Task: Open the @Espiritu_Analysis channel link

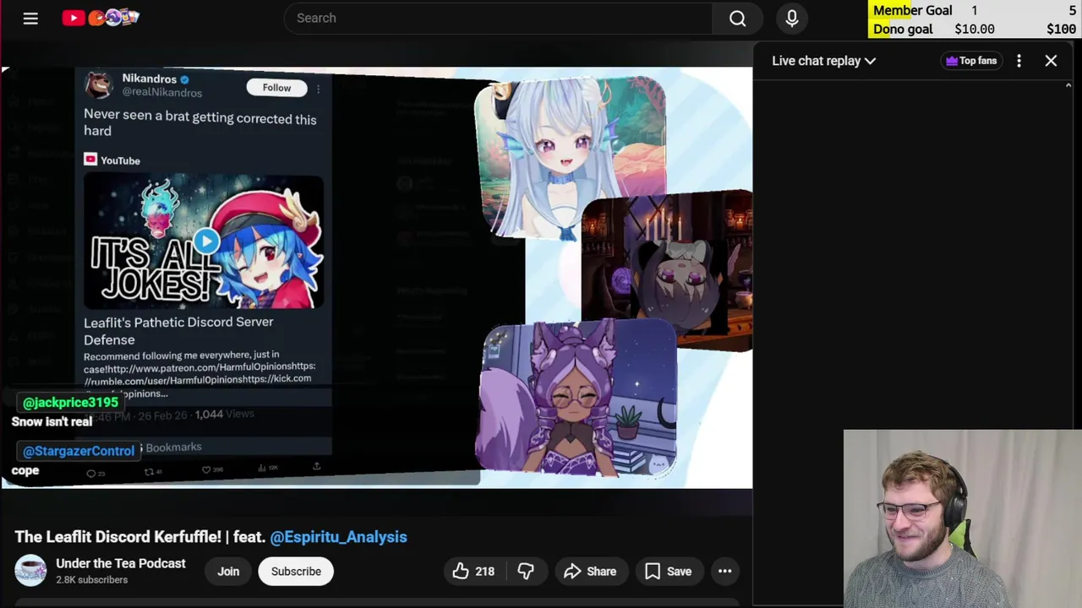Action: click(x=338, y=537)
